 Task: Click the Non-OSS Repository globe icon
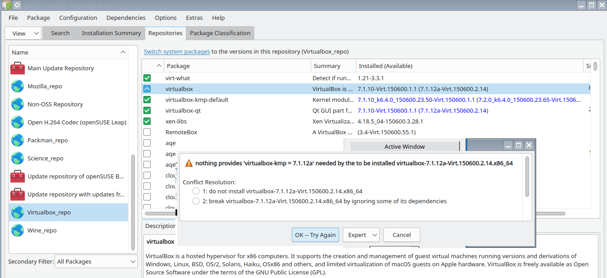(18, 104)
